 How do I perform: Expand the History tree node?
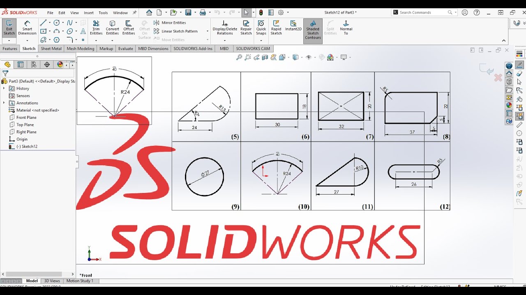click(4, 88)
